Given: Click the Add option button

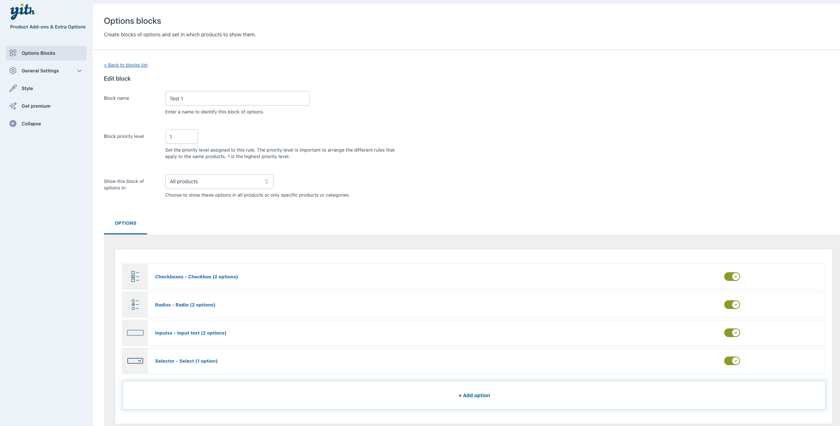Looking at the screenshot, I should click(474, 395).
